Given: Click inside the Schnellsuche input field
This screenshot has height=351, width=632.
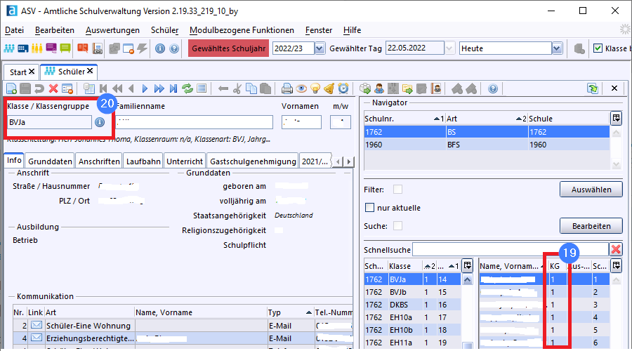Looking at the screenshot, I should tap(510, 249).
